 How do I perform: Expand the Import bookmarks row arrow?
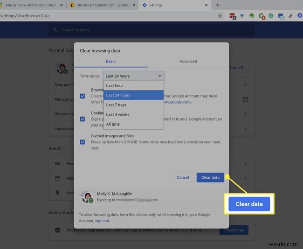(245, 128)
